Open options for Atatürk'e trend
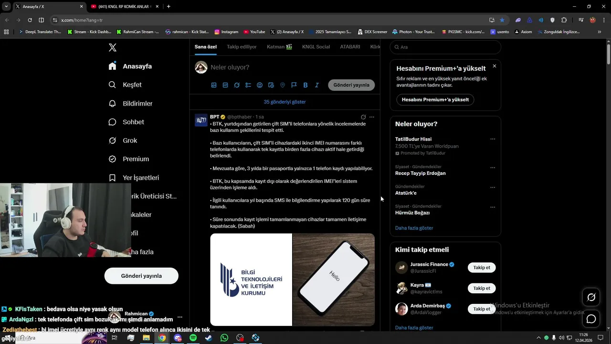This screenshot has width=611, height=344. coord(493,187)
